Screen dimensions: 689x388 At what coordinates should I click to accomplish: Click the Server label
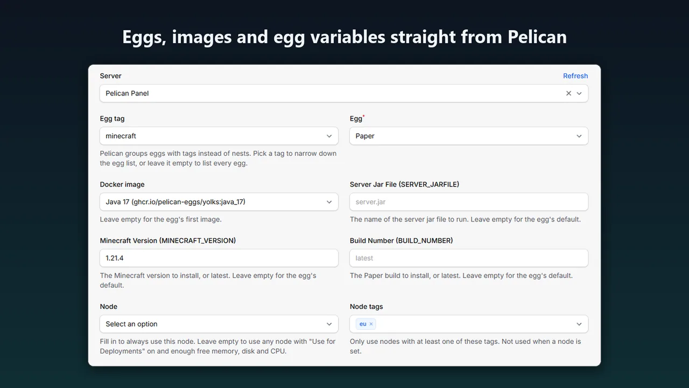[110, 76]
